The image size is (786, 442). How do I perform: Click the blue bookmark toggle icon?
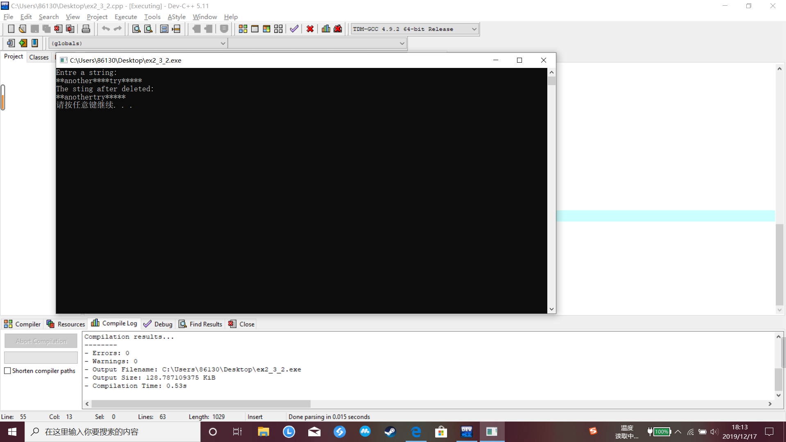(35, 43)
